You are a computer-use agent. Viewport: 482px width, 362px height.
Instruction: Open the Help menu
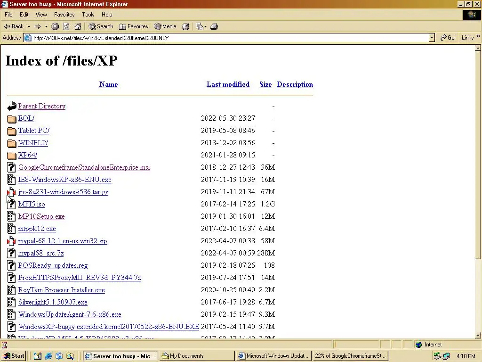coord(107,15)
